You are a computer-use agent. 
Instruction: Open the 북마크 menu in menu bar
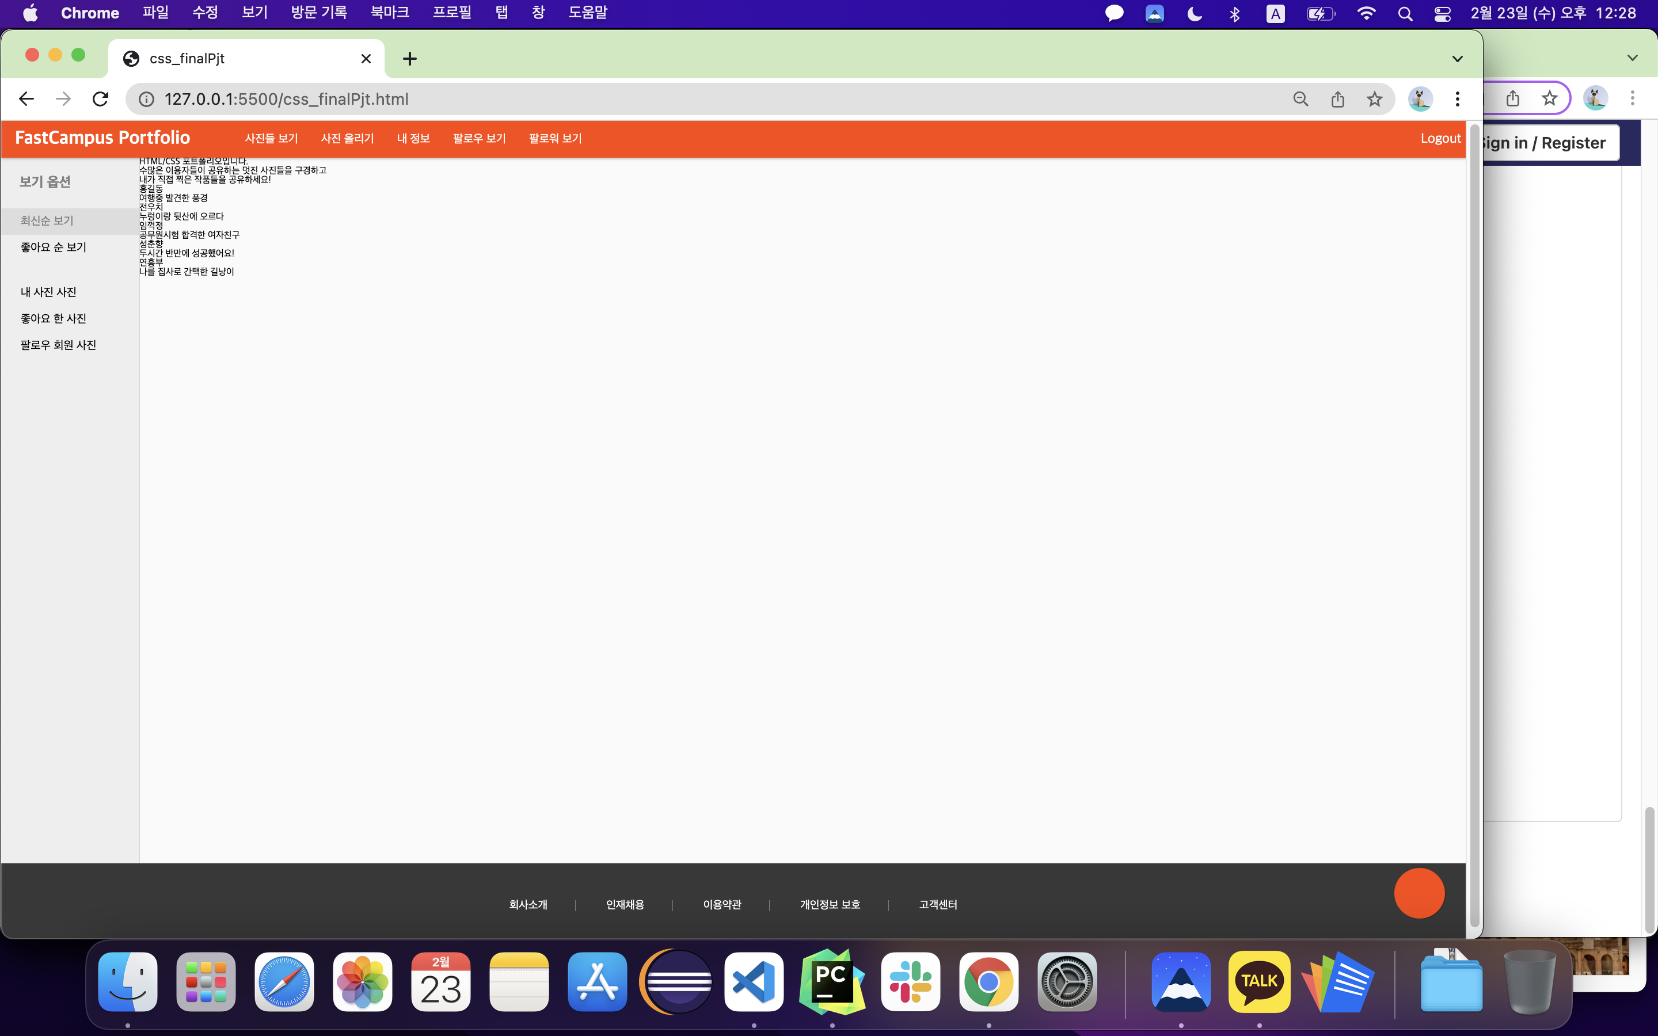[389, 13]
